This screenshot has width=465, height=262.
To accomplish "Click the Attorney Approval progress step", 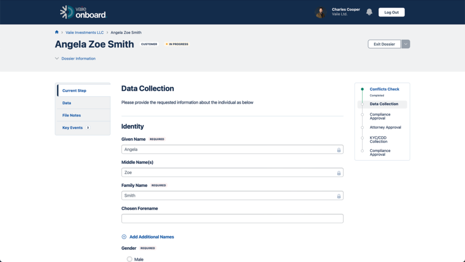I will pyautogui.click(x=385, y=127).
